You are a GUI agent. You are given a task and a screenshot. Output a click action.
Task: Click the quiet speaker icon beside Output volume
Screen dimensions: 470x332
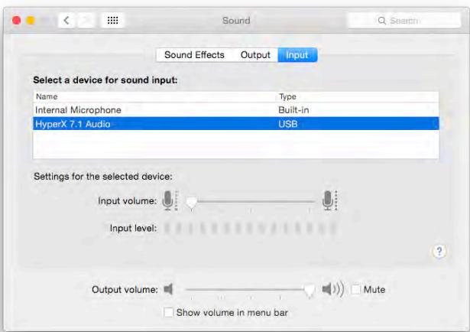tap(168, 289)
